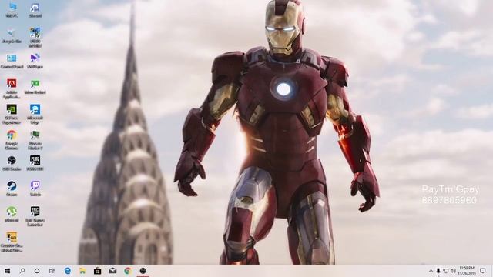Open network status in the system tray
The width and height of the screenshot is (493, 277).
[446, 271]
